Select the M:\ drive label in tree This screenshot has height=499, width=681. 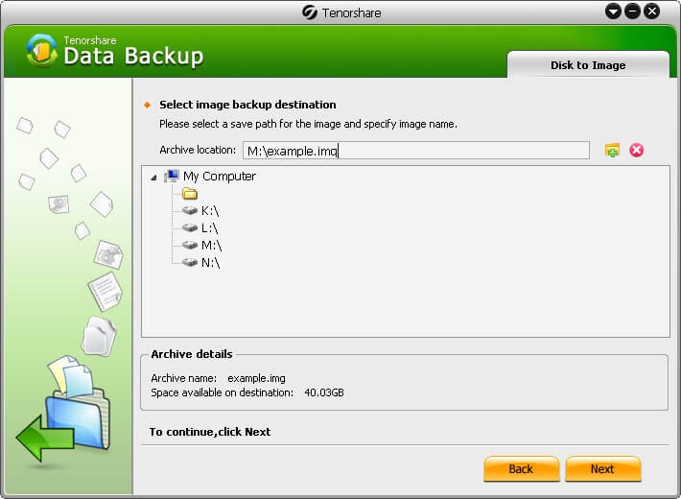click(212, 246)
